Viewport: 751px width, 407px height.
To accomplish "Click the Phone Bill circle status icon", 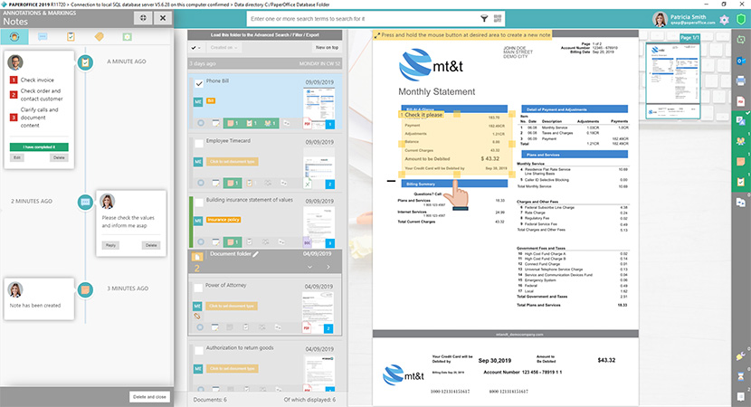I will pyautogui.click(x=201, y=124).
